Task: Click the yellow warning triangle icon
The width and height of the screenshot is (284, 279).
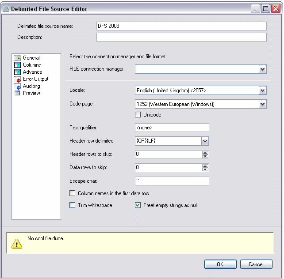Action: pos(17,244)
